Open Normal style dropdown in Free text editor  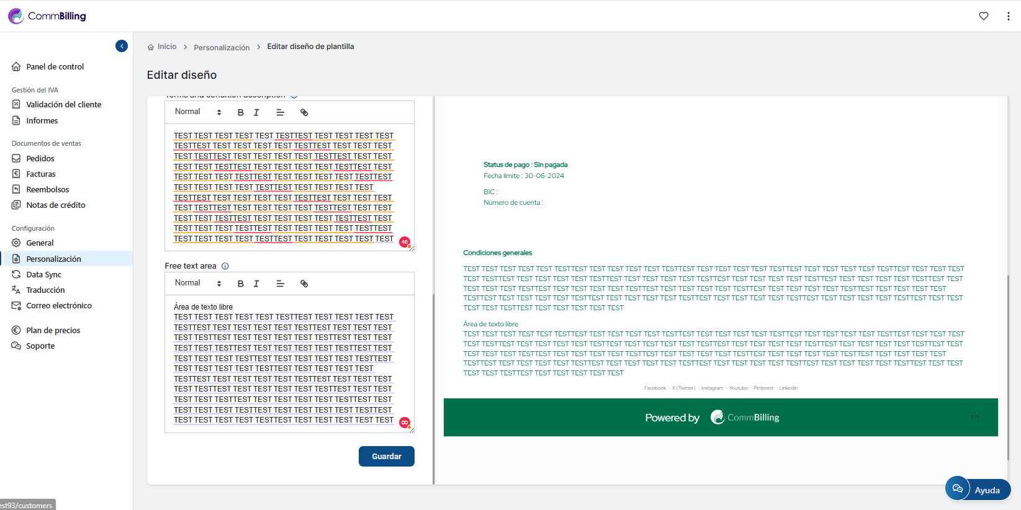pos(198,284)
